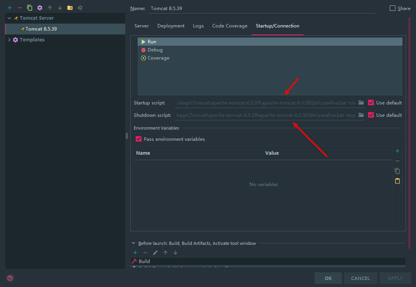Select Build in before launch list

click(268, 261)
